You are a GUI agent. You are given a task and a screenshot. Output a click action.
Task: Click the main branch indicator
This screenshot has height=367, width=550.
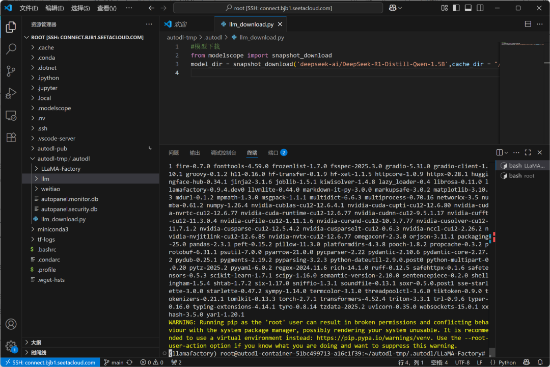(x=114, y=362)
